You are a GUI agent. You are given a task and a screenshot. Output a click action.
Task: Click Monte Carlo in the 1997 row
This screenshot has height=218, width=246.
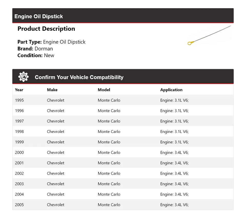click(x=109, y=121)
